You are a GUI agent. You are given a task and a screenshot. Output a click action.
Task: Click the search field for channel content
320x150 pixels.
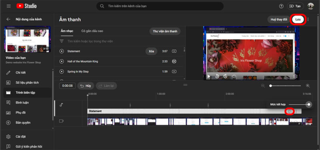pyautogui.click(x=160, y=6)
